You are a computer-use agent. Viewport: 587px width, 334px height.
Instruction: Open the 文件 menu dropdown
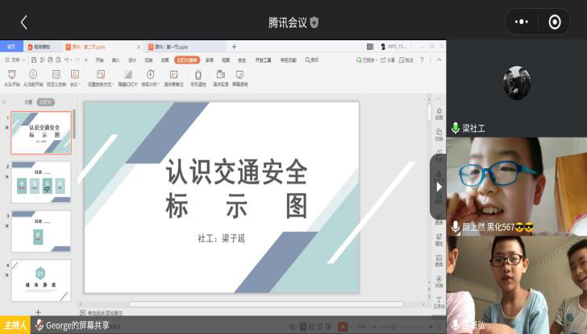pyautogui.click(x=14, y=60)
